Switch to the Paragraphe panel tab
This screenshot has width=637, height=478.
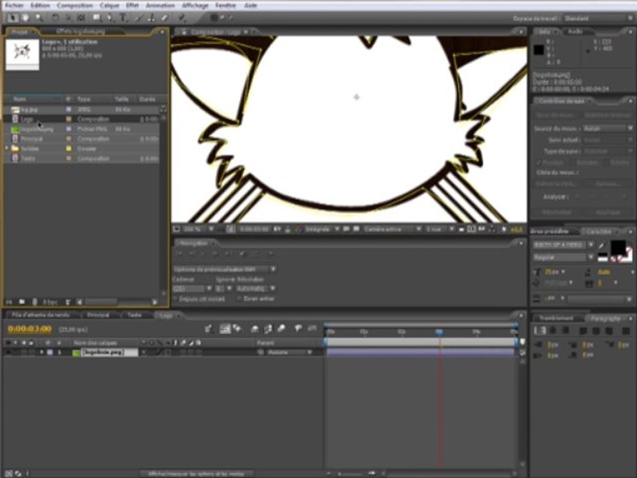click(605, 318)
